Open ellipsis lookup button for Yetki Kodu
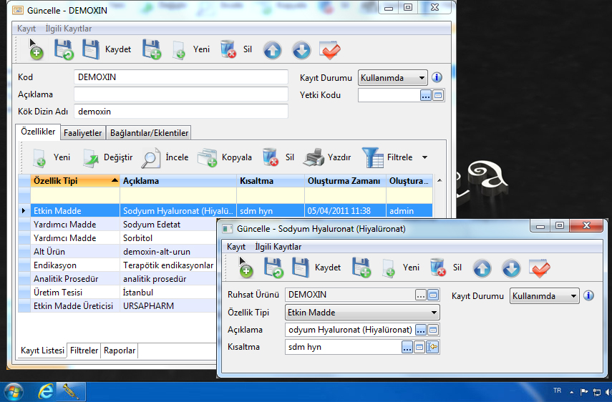Screen dimensions: 612x402 click(x=425, y=94)
